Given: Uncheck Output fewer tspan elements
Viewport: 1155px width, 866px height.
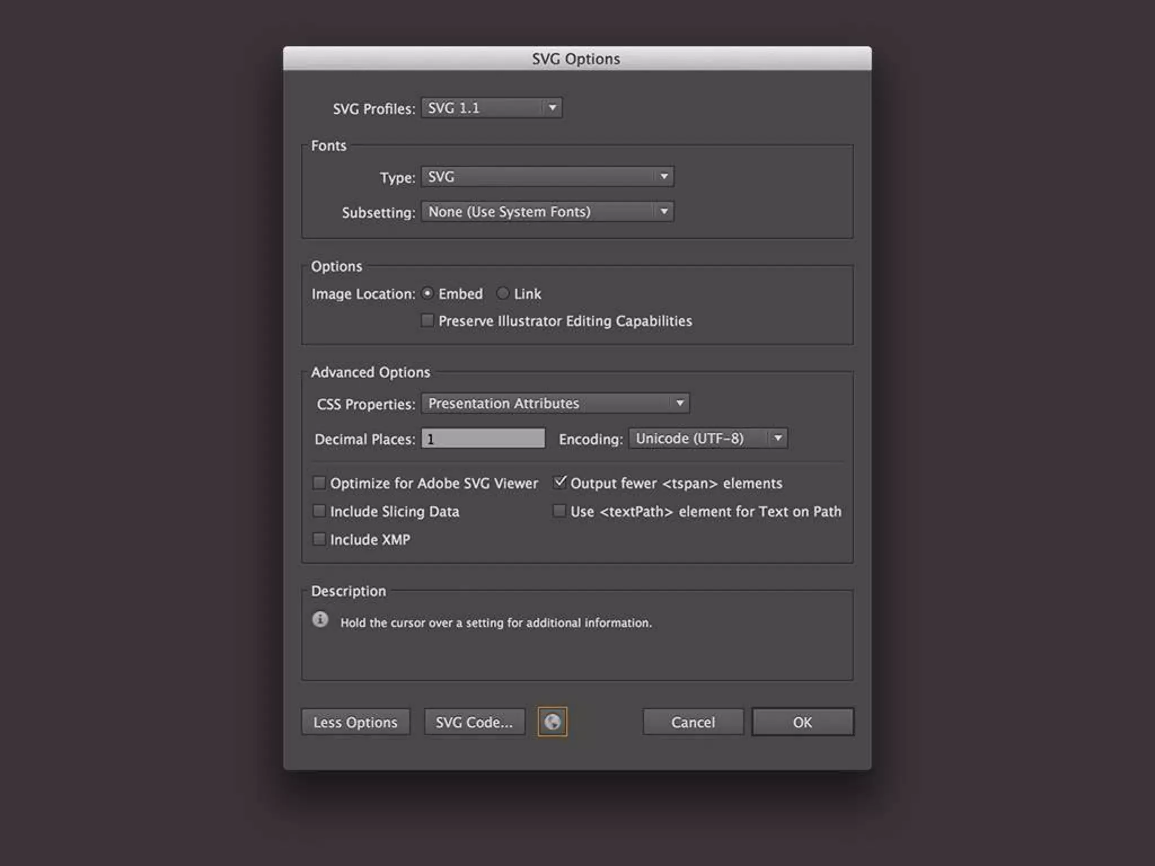Looking at the screenshot, I should 559,483.
